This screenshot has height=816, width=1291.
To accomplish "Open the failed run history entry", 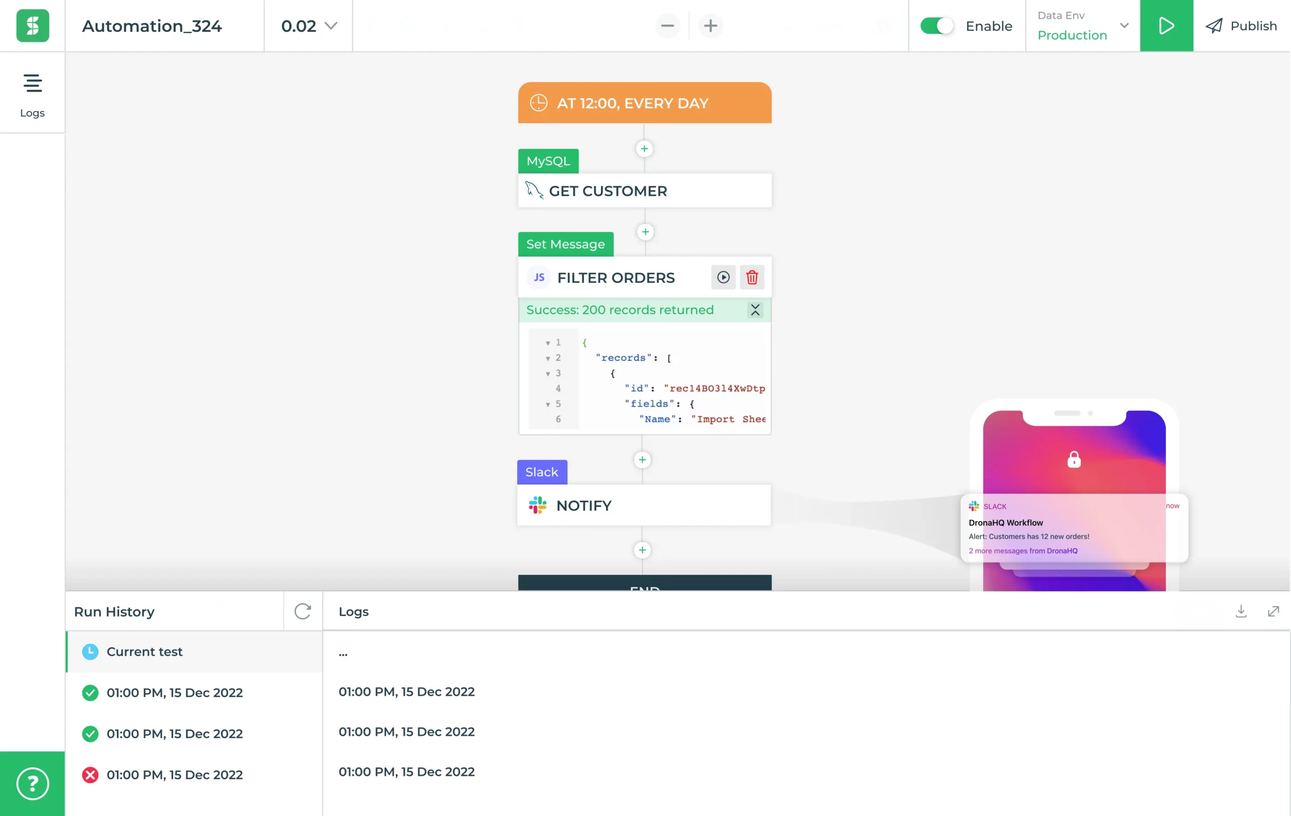I will pos(174,775).
